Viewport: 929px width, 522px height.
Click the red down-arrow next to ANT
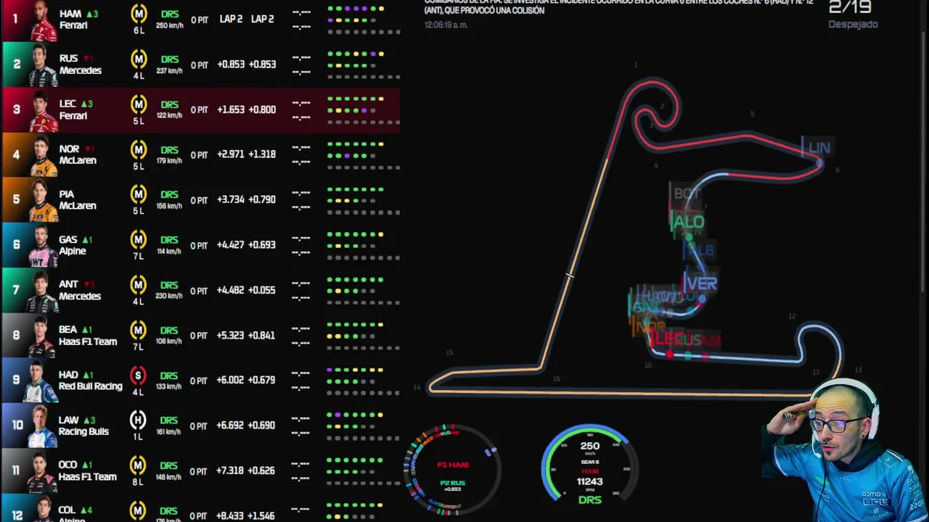pyautogui.click(x=90, y=284)
